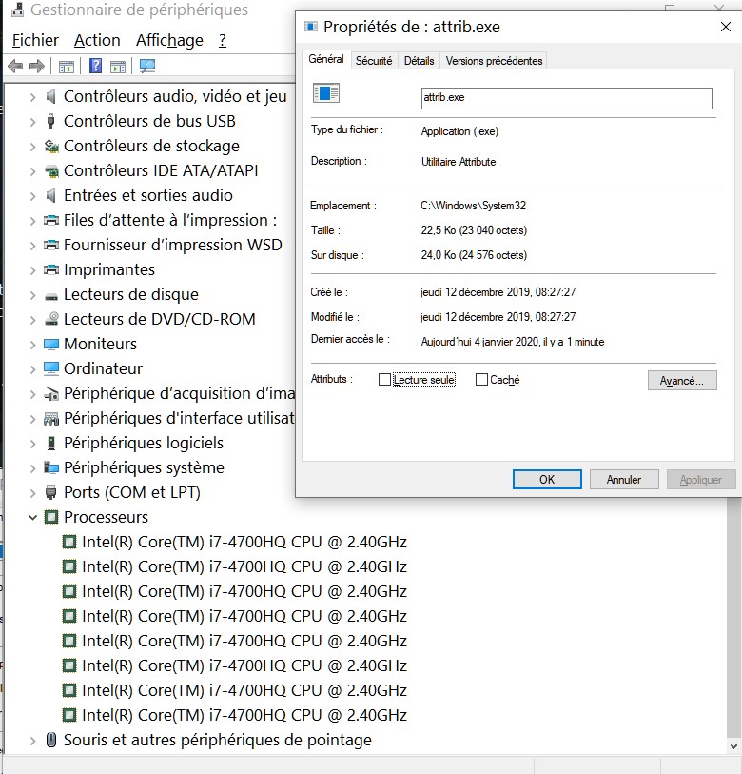The height and width of the screenshot is (774, 742).
Task: Click the action pane toolbar icon
Action: click(118, 66)
